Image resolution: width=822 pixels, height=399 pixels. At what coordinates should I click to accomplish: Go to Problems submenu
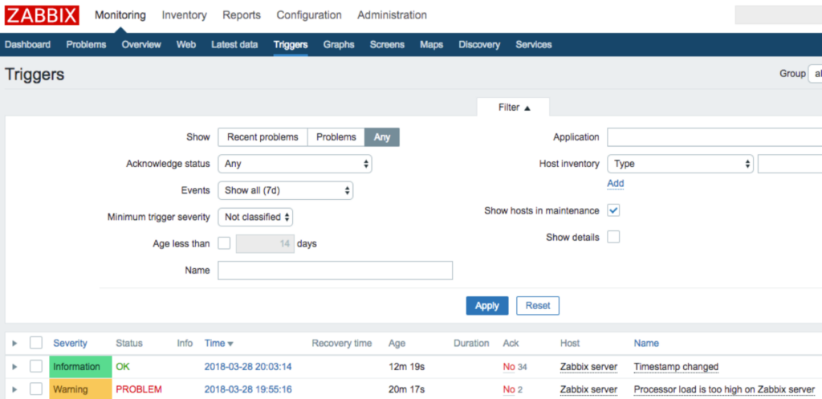tap(86, 45)
